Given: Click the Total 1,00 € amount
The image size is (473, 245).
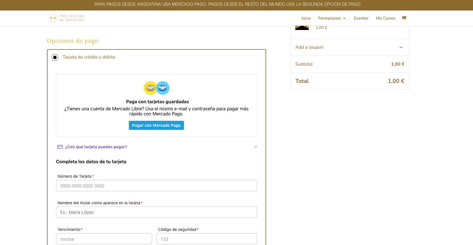Looking at the screenshot, I should coord(396,81).
